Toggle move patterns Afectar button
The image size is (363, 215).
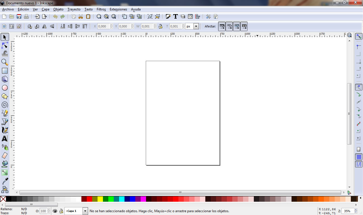[x=244, y=26]
